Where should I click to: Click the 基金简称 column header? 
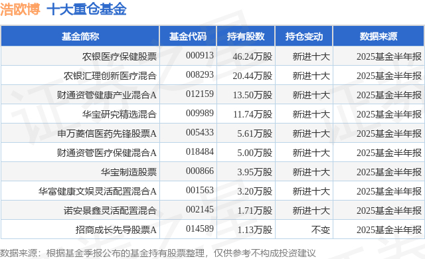point(80,37)
